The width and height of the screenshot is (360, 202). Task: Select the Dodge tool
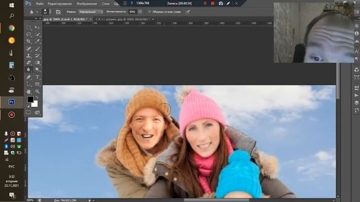[x=37, y=70]
